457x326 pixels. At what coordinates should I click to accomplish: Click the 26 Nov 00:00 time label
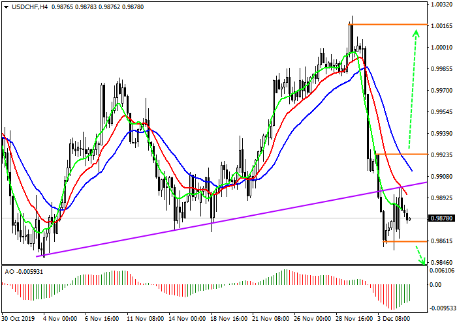point(313,319)
